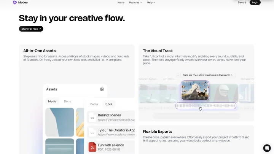Click the audio waveform track
This screenshot has width=274, height=154.
click(206, 106)
